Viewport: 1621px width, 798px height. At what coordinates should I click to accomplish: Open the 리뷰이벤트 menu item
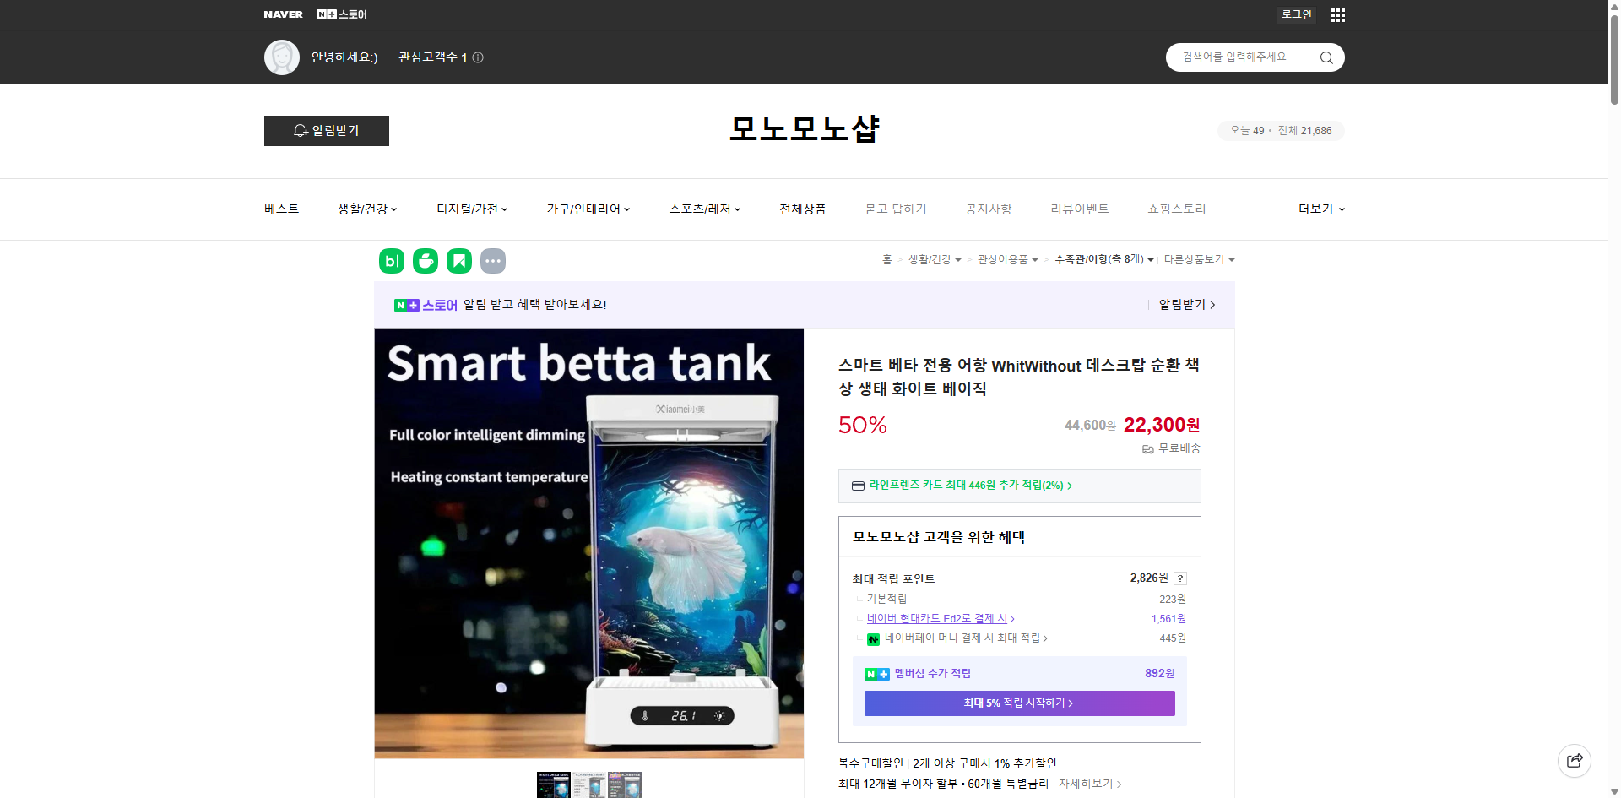(1080, 209)
